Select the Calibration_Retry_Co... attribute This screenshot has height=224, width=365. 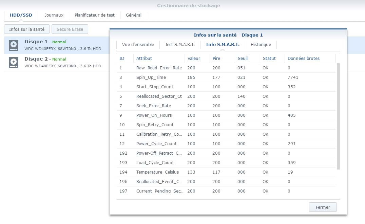click(x=159, y=134)
